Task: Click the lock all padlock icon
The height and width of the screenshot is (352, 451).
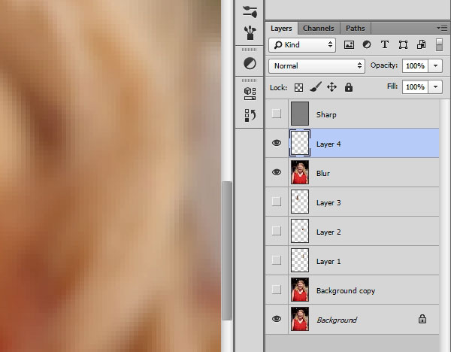Action: click(x=349, y=87)
